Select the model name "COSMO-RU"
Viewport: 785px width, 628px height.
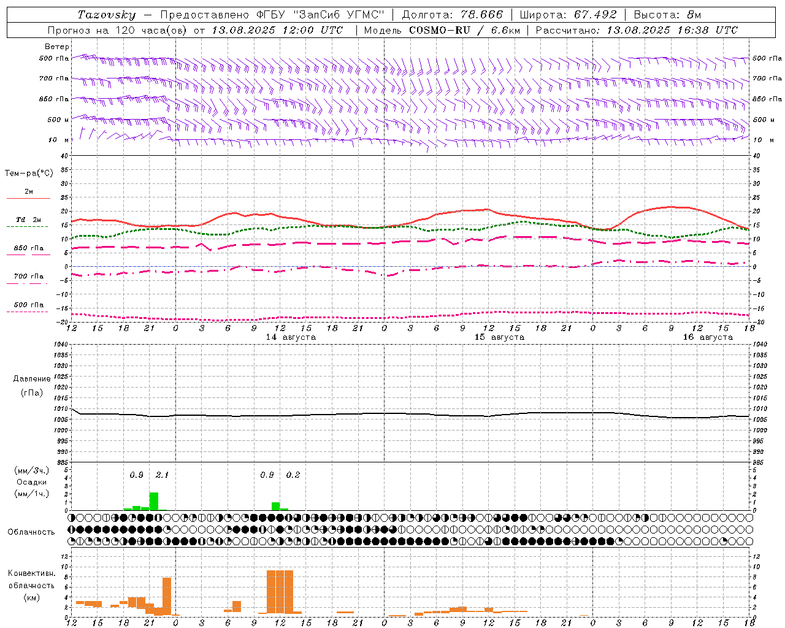[440, 30]
